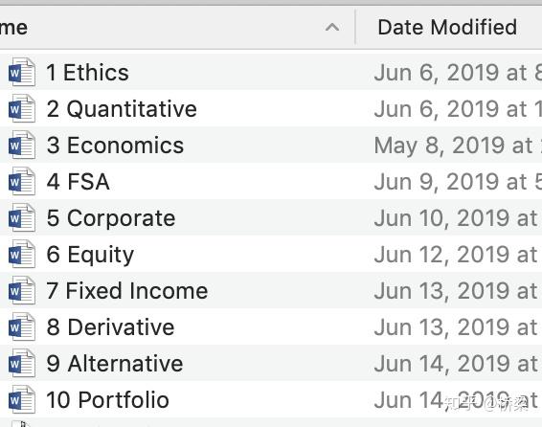Screen dimensions: 542x427
Task: Click the Jun 10, 2019 date for 5 Corporate
Action: pyautogui.click(x=456, y=218)
